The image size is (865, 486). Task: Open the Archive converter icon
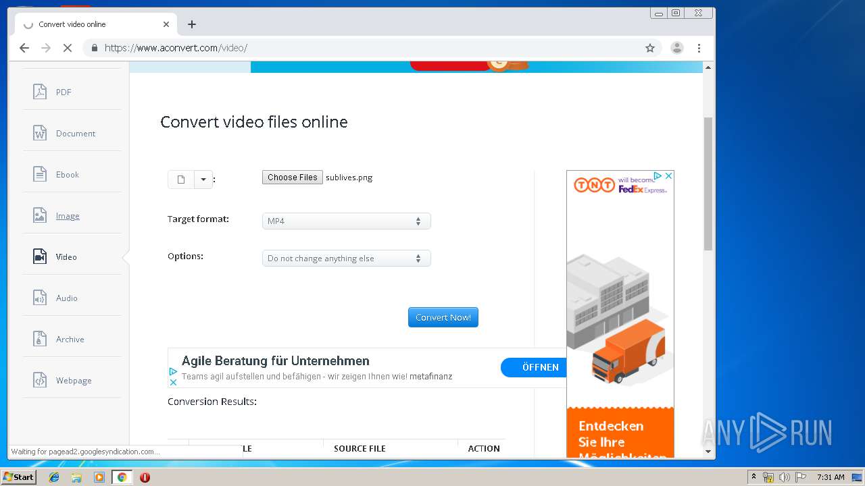40,339
